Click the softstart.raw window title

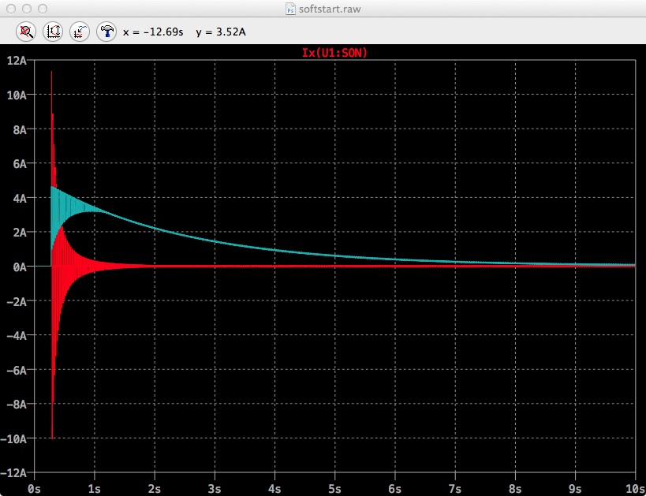tap(330, 9)
